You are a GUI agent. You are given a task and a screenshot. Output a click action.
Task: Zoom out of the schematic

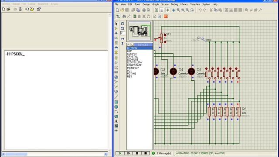point(183,10)
